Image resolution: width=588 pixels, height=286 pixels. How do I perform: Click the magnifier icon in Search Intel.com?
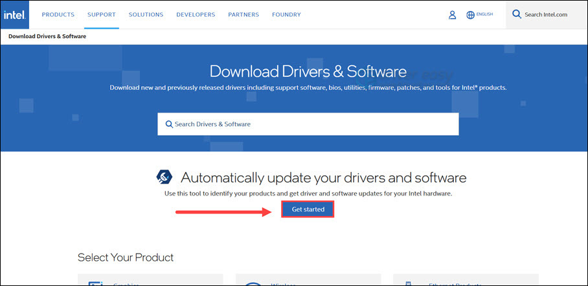pos(517,14)
